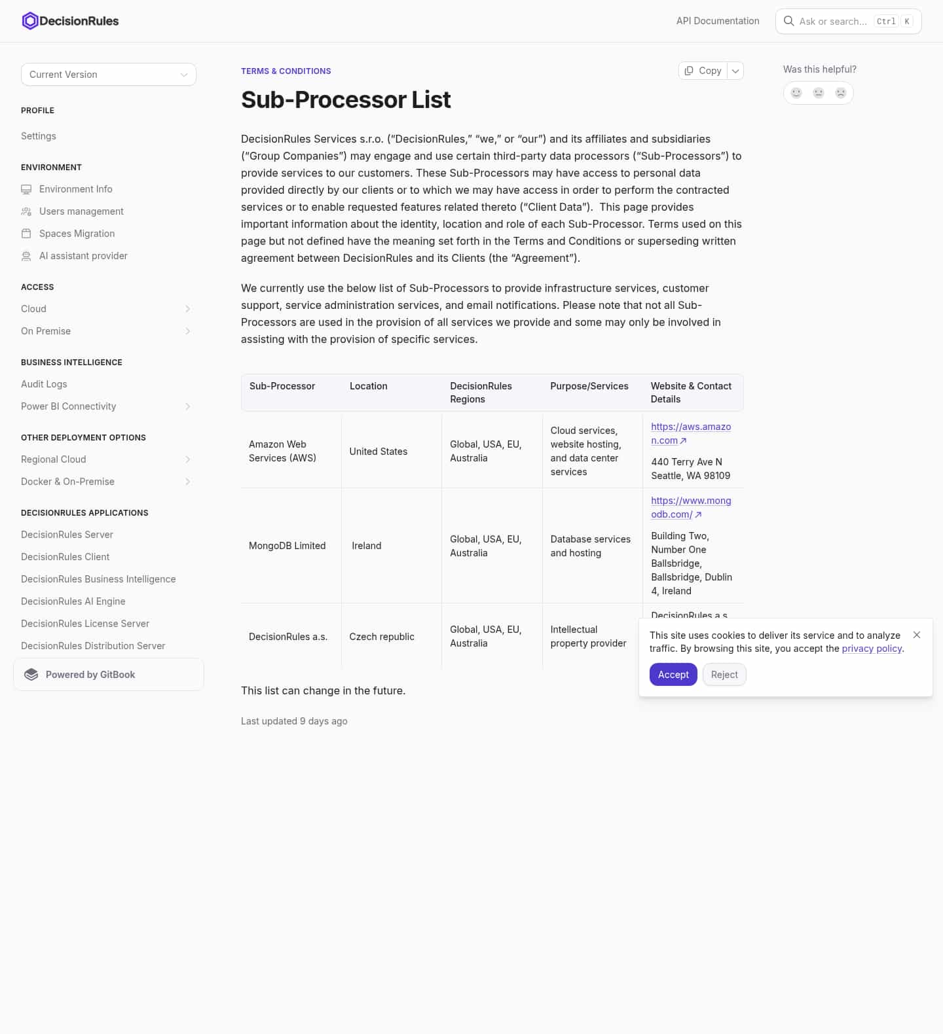Focus the Ask or search field
Image resolution: width=943 pixels, height=1034 pixels.
point(848,21)
